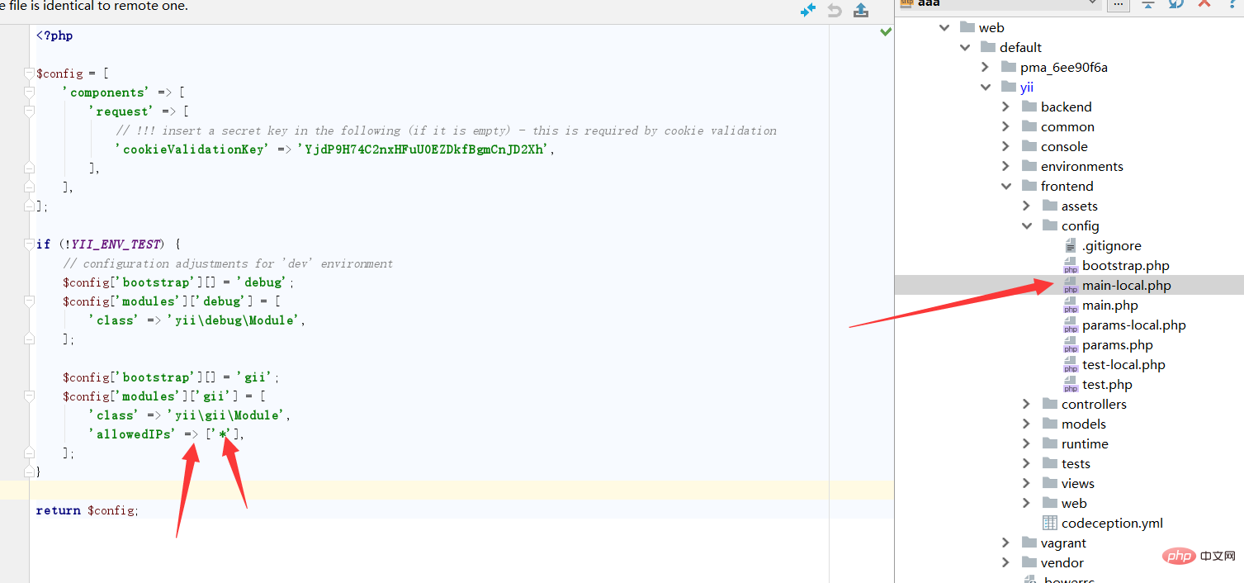Expand the backend folder chevron
Viewport: 1244px width, 583px height.
[1005, 107]
